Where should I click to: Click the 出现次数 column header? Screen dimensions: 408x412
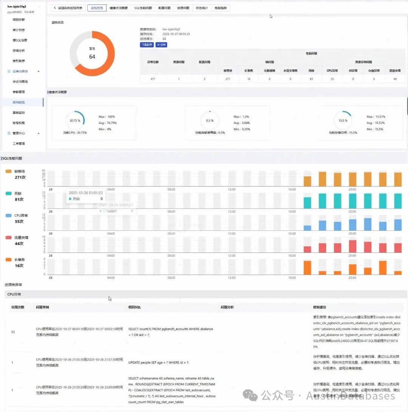pos(18,307)
